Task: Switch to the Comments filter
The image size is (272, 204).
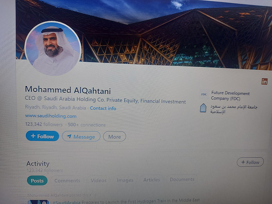Action: click(67, 181)
